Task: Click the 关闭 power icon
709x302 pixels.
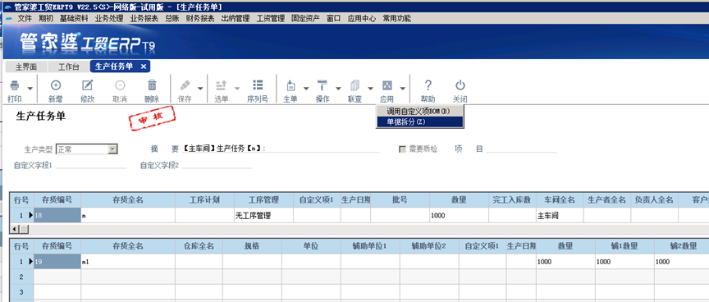Action: coord(460,85)
